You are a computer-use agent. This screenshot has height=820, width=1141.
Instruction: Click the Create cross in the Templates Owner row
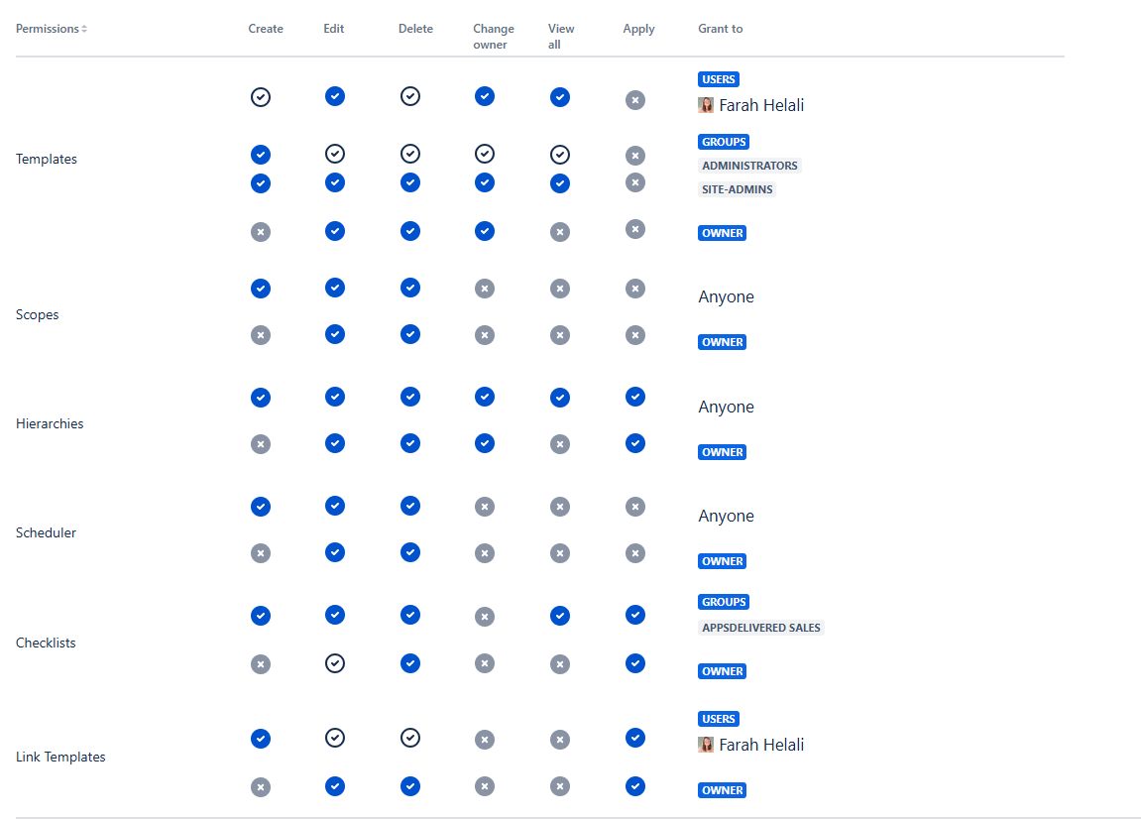coord(261,232)
